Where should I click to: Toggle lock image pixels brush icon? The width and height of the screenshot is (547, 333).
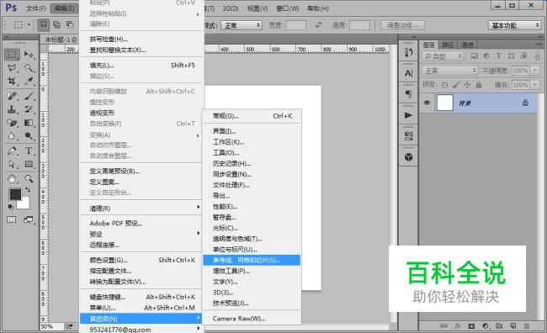pos(456,85)
